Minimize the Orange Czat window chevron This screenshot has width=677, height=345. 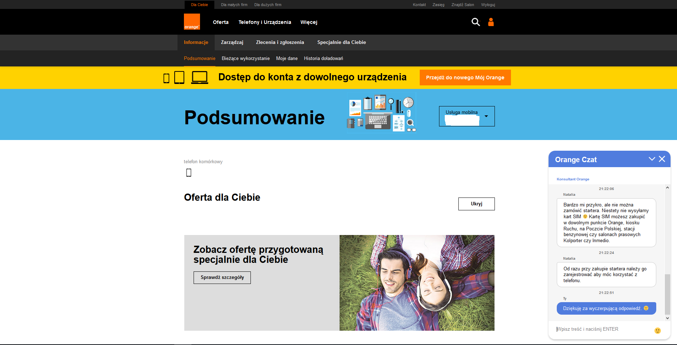tap(652, 159)
